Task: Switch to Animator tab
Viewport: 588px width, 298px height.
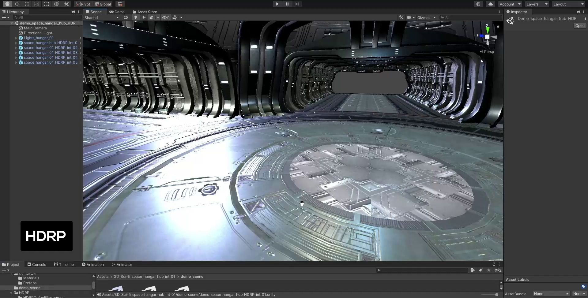Action: click(x=122, y=264)
